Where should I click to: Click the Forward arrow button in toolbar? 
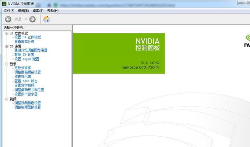32,19
